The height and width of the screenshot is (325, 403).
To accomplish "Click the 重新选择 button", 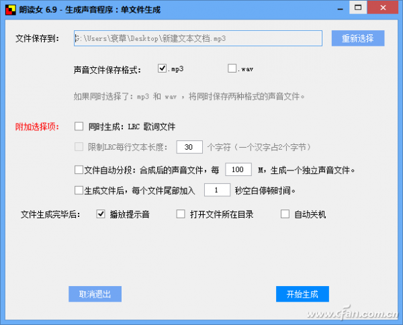I will (358, 38).
